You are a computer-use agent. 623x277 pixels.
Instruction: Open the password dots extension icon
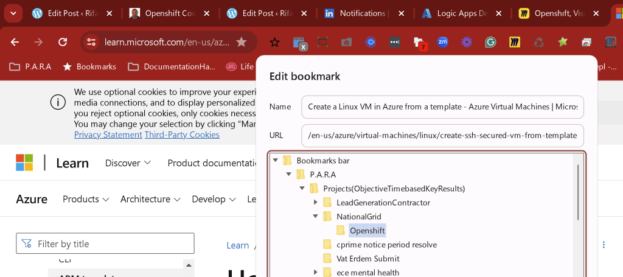(394, 42)
